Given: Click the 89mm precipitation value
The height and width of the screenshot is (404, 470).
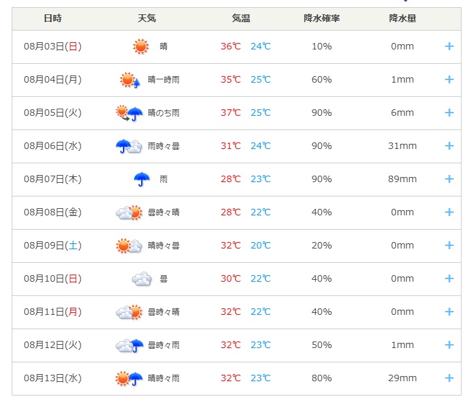Looking at the screenshot, I should pyautogui.click(x=402, y=179).
